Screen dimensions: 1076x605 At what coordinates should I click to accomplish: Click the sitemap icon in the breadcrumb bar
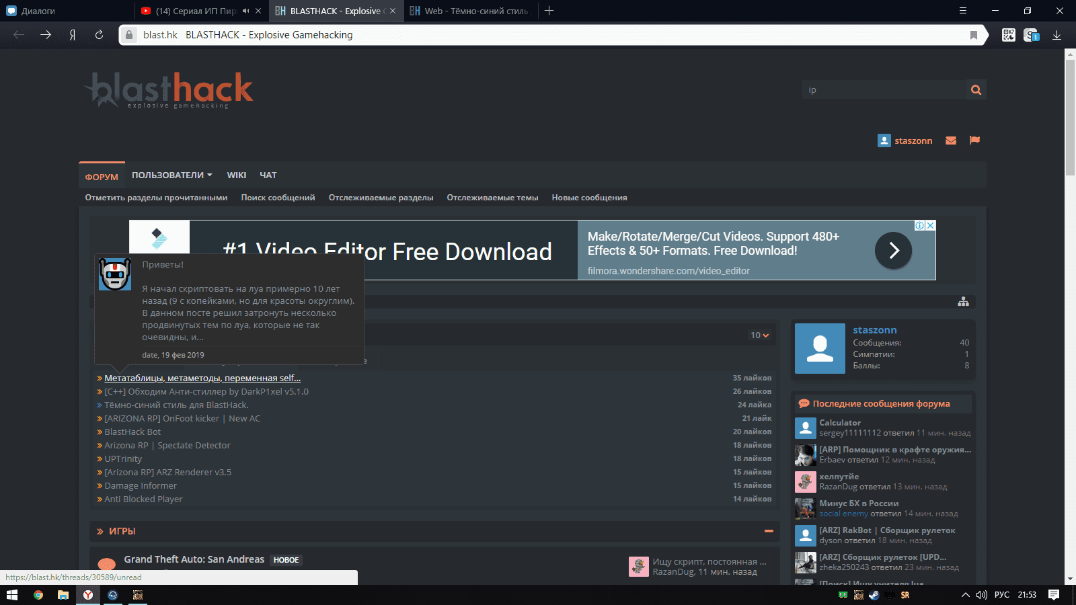click(x=963, y=302)
